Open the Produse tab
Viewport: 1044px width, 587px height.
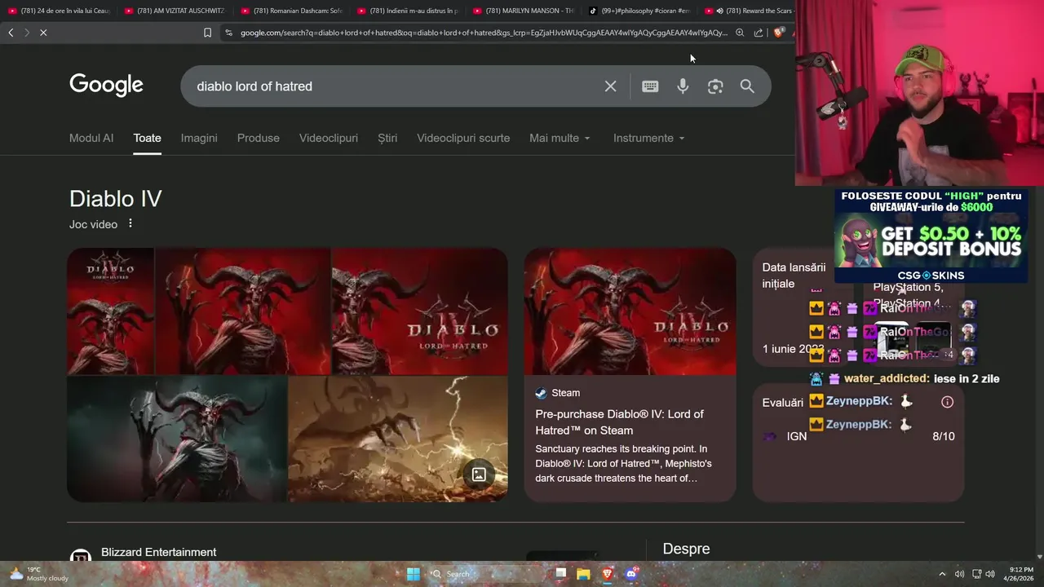coord(259,138)
